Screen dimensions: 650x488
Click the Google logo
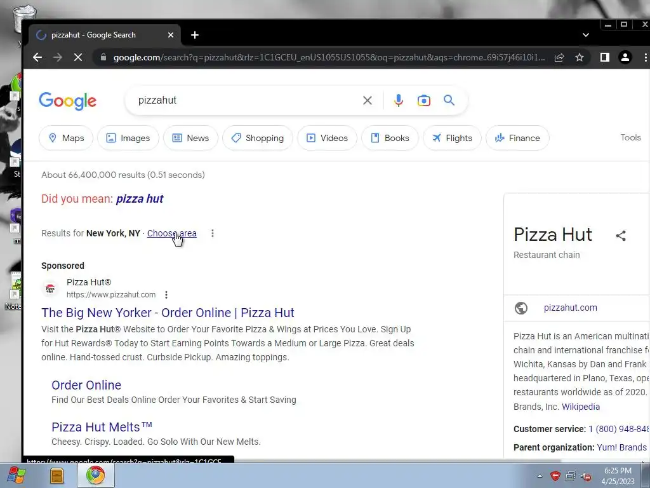[67, 101]
